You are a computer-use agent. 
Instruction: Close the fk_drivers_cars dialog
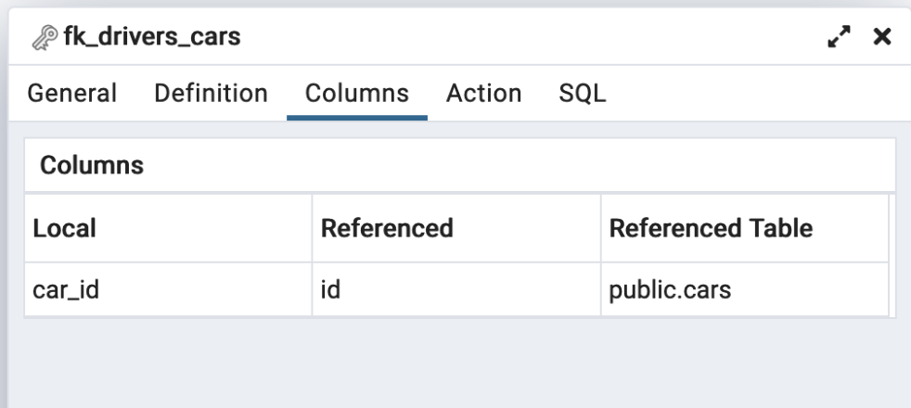(x=882, y=39)
